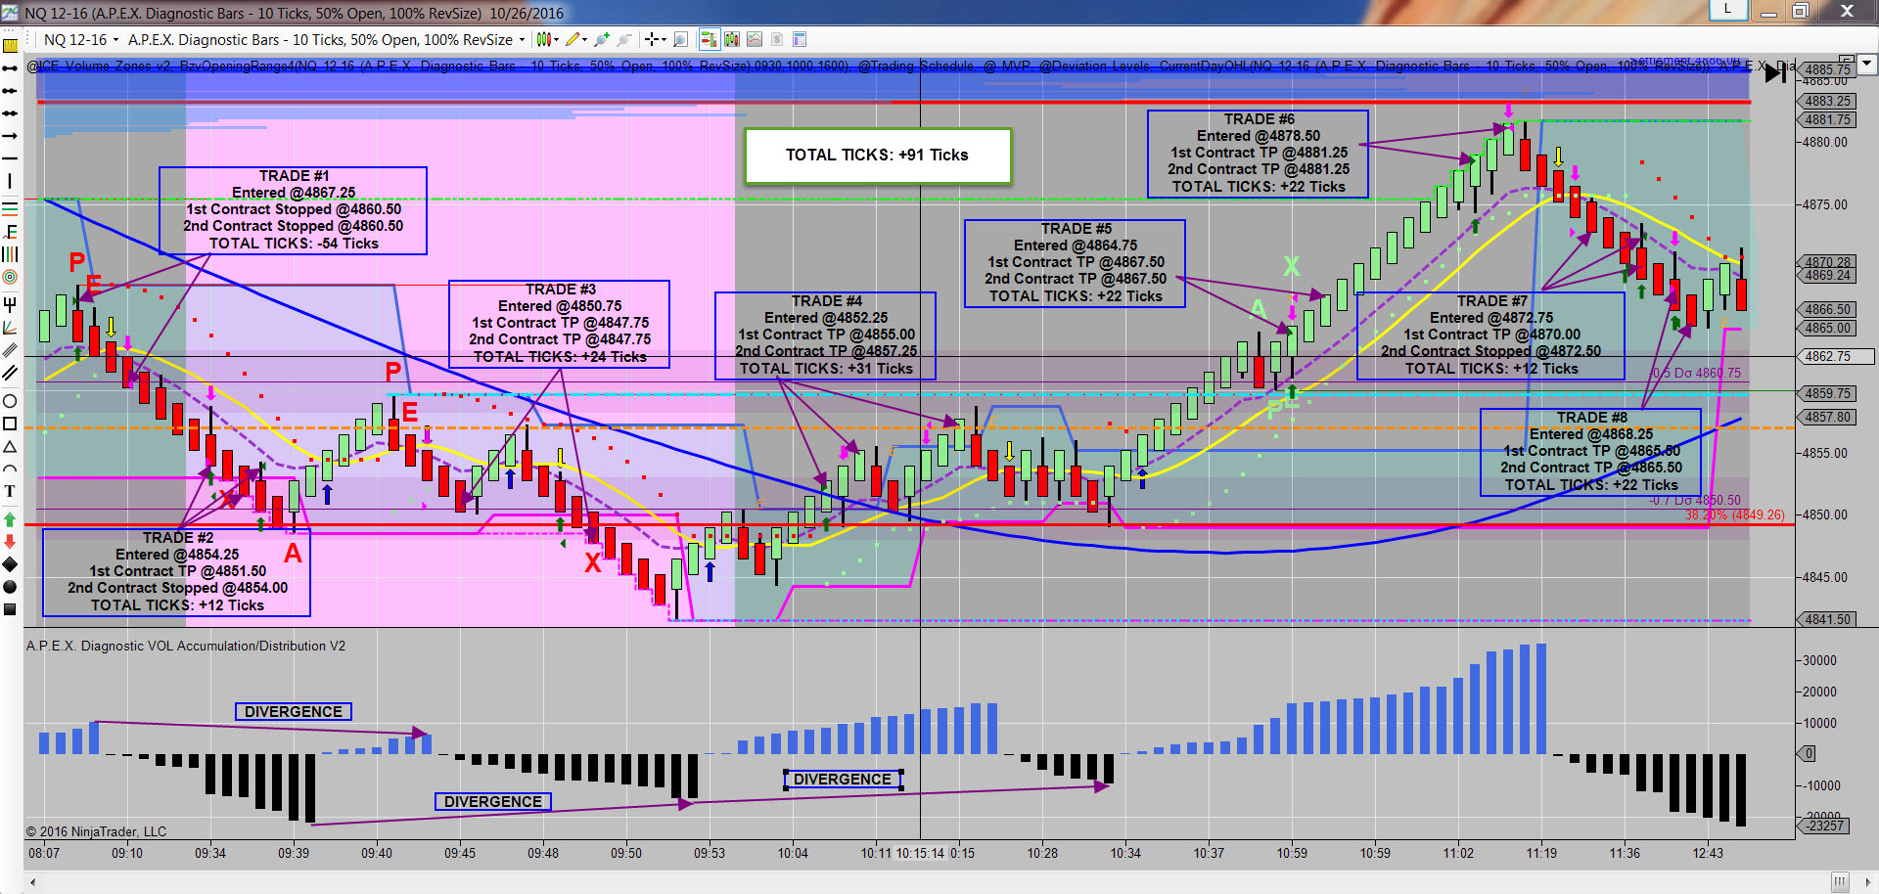
Task: Select the TRADE #6 annotation box
Action: 1258,154
